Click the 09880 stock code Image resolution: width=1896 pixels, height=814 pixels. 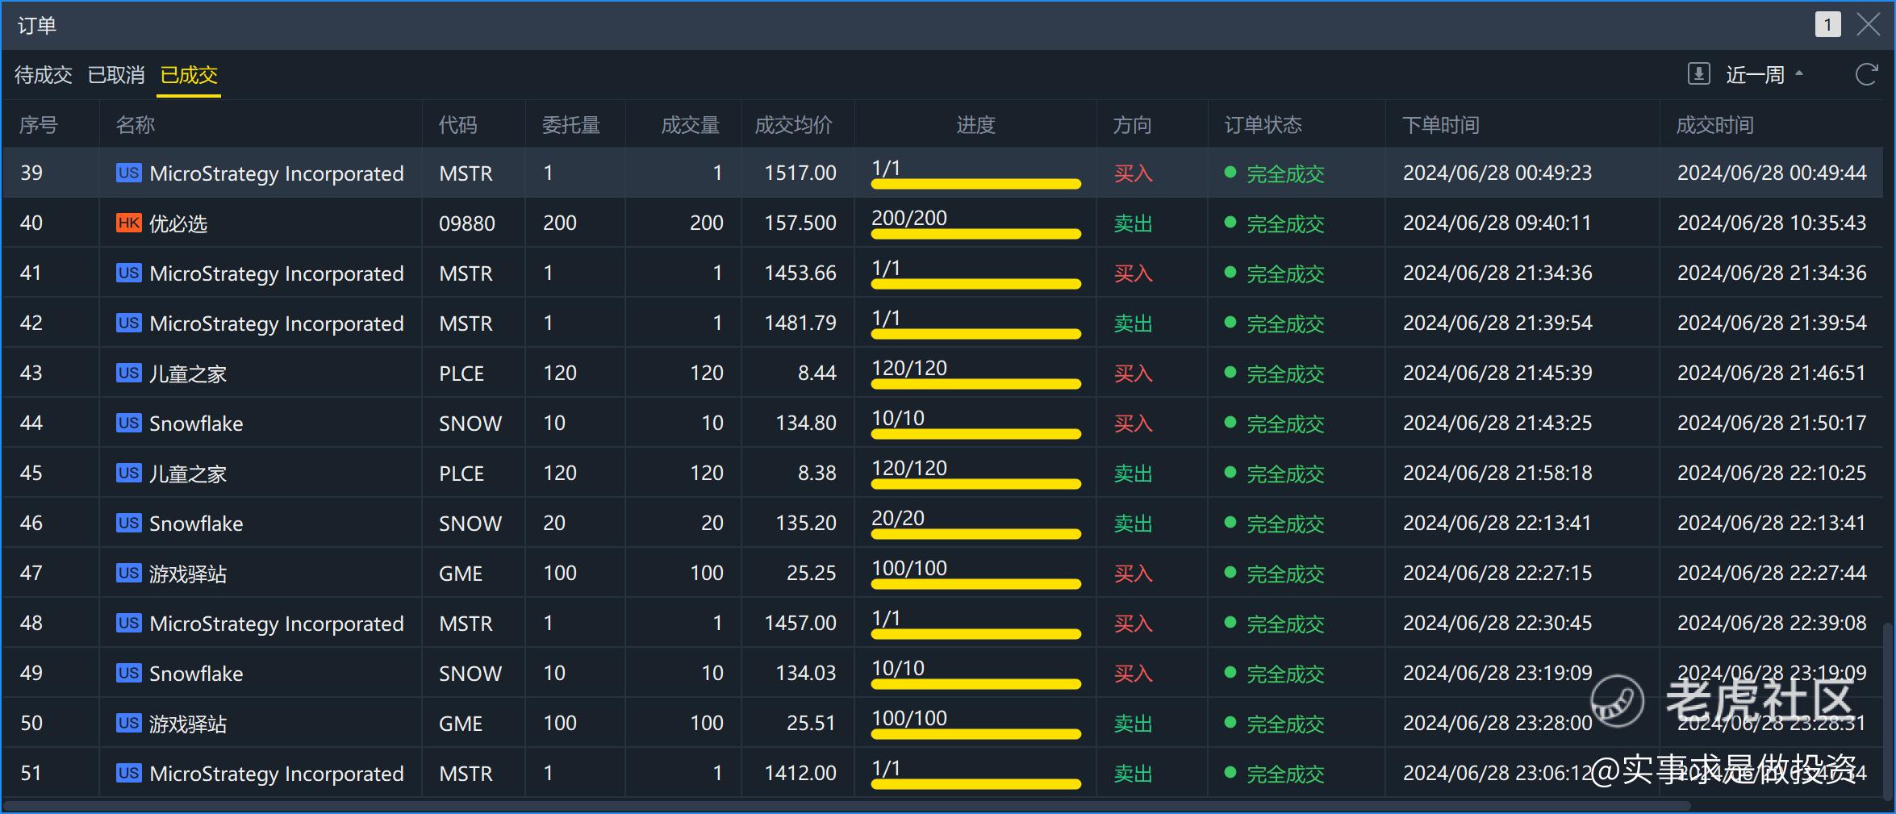pyautogui.click(x=467, y=223)
